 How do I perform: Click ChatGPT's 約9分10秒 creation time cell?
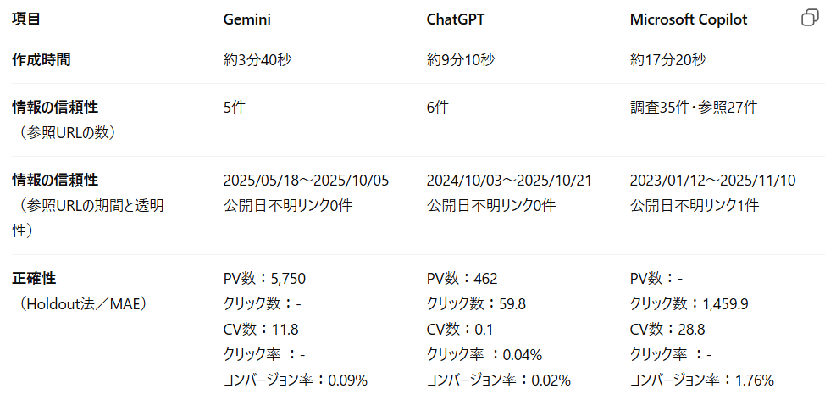[x=461, y=59]
